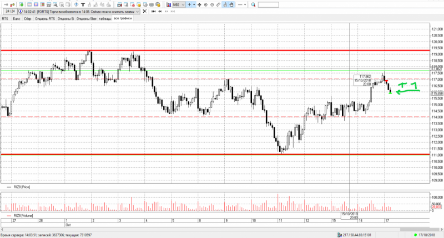
Task: Open the bar chart creation icon
Action: click(x=169, y=4)
